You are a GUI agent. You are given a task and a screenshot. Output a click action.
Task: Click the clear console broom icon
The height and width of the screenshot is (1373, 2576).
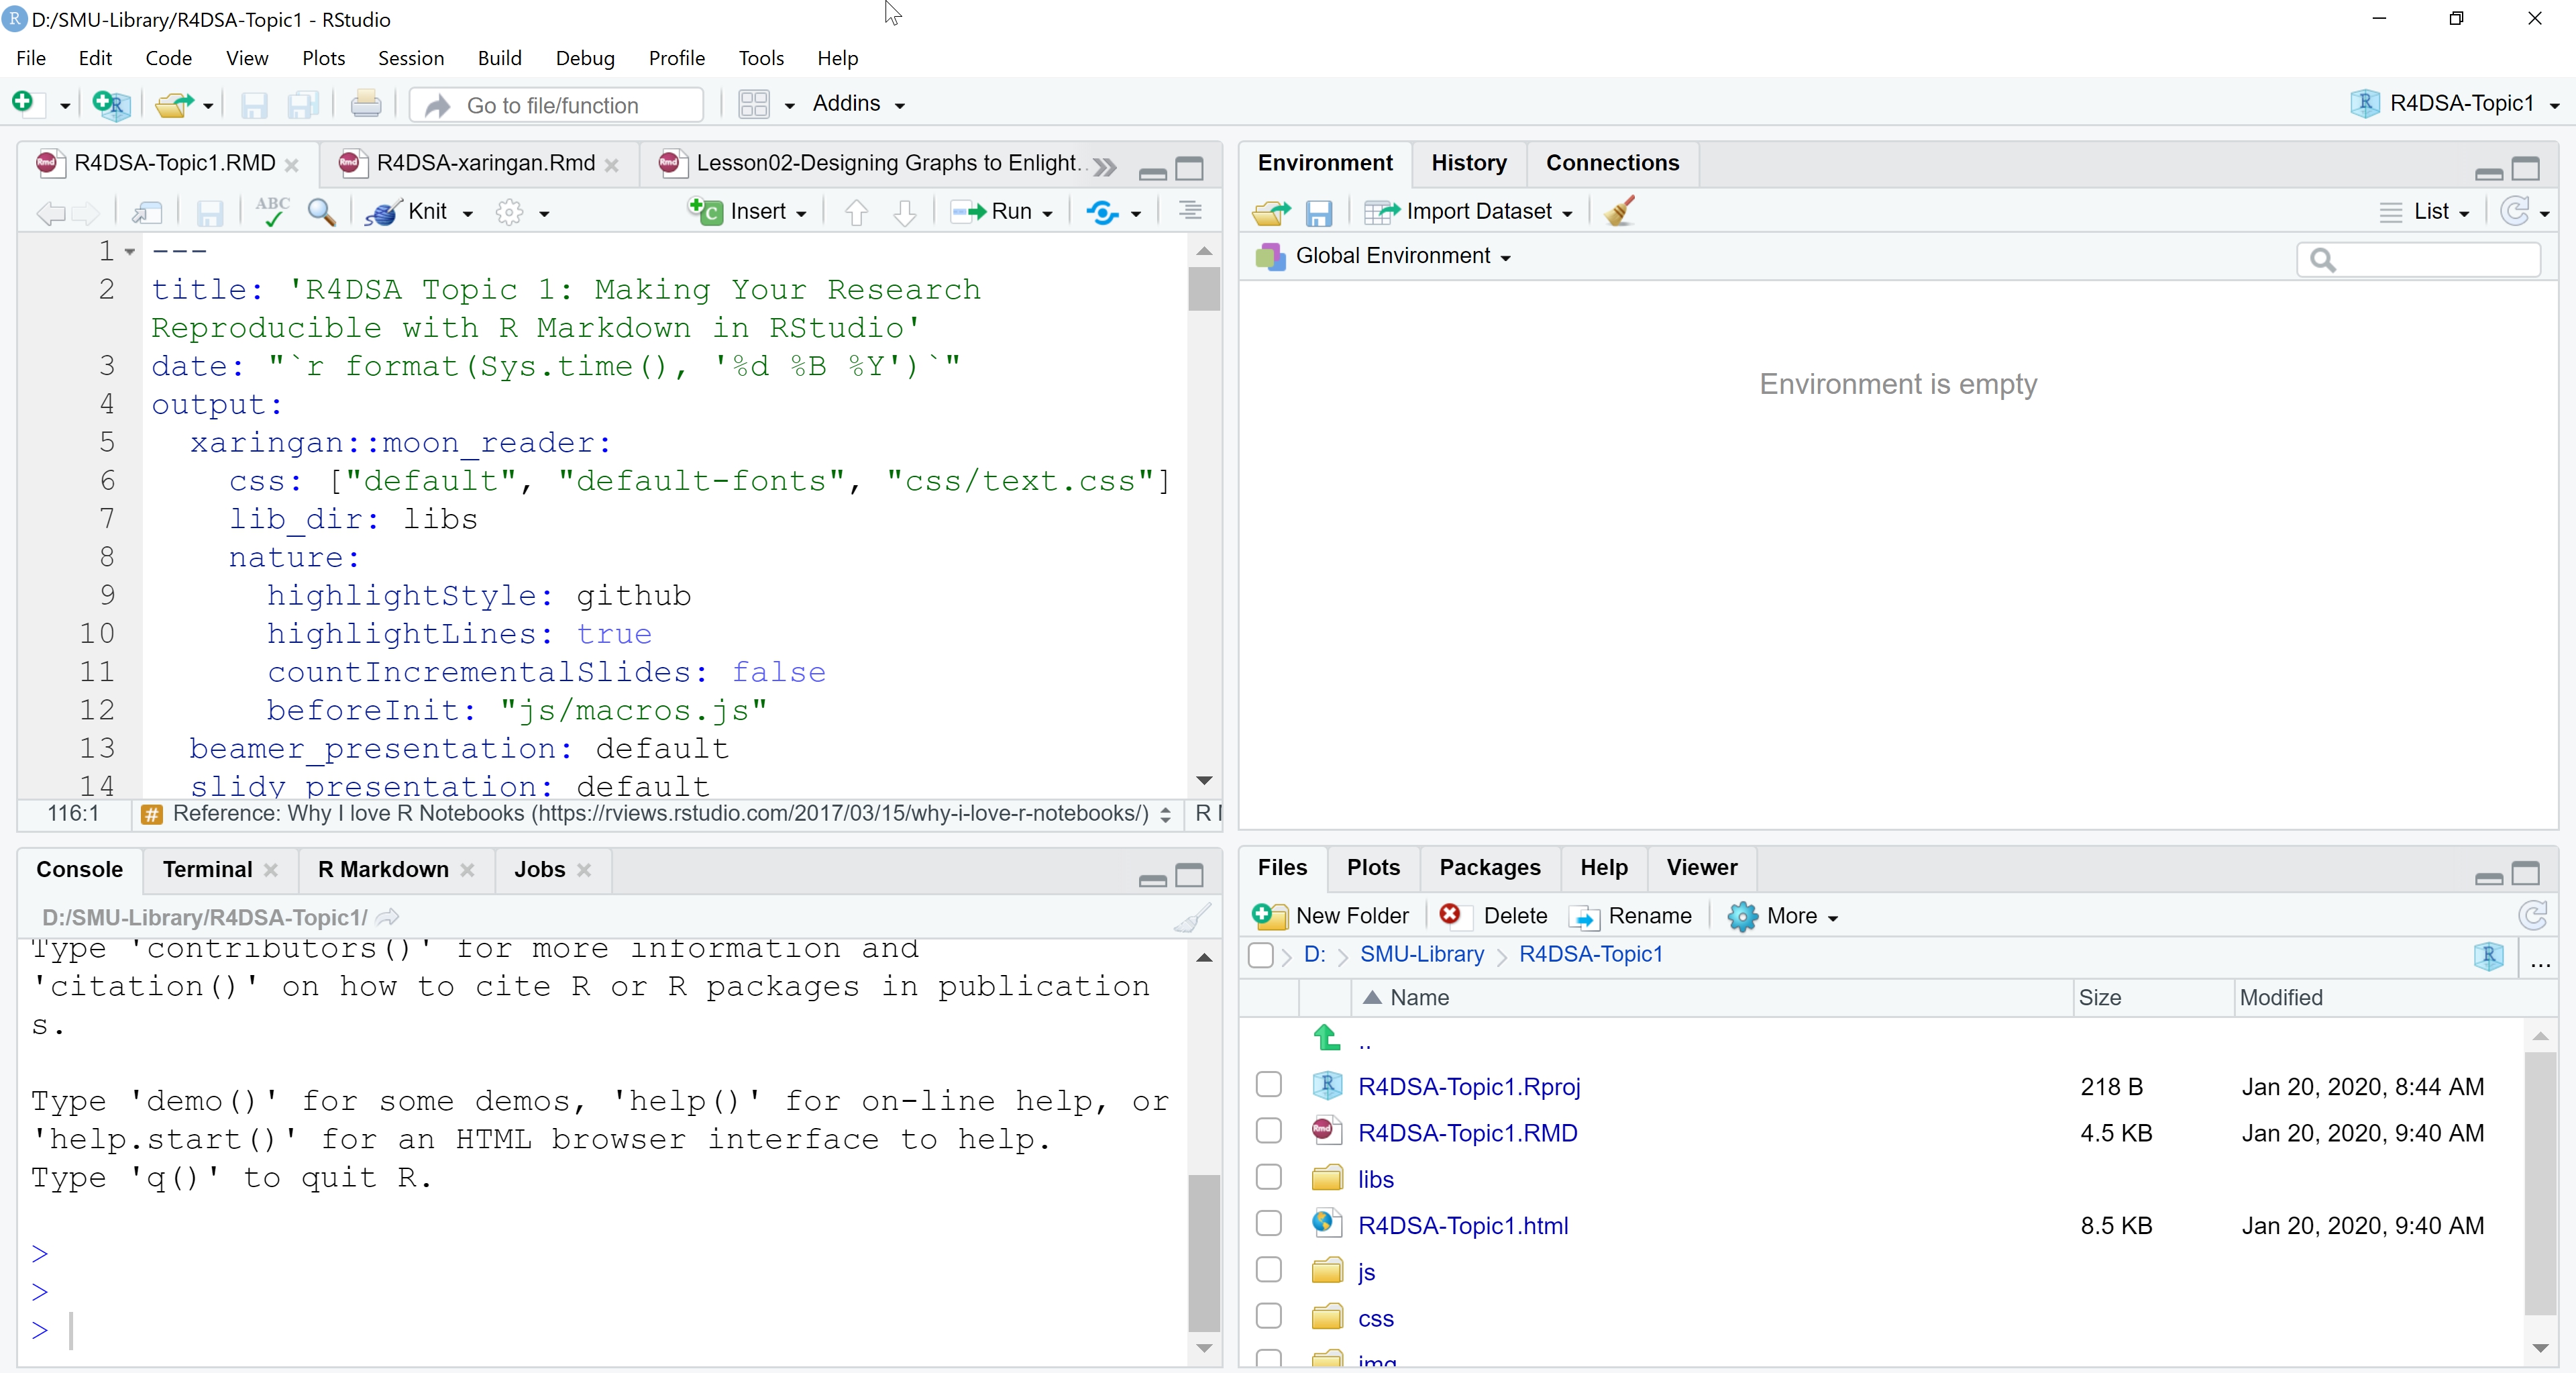[x=1192, y=917]
